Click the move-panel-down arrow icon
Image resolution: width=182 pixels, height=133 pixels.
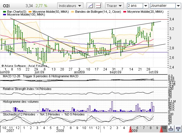click(x=178, y=129)
